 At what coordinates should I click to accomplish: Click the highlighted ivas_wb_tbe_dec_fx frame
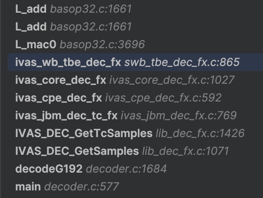[x=68, y=62]
